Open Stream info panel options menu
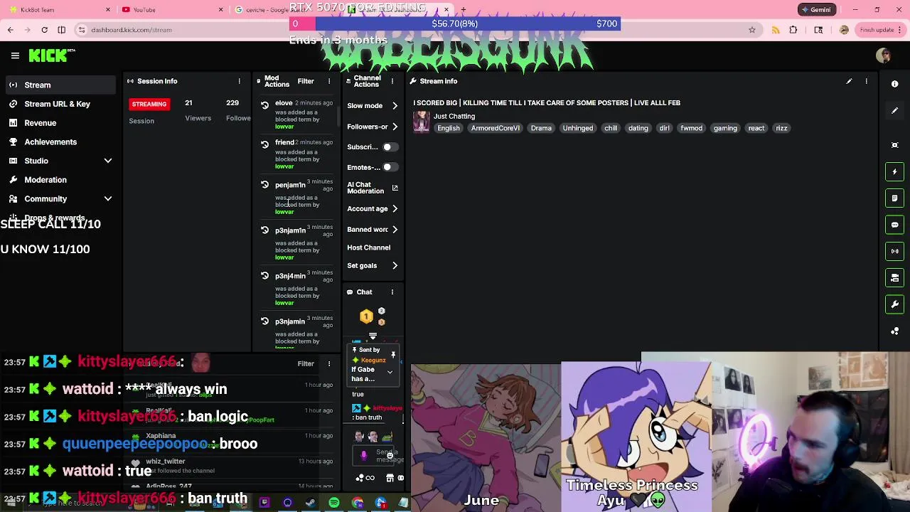This screenshot has height=512, width=910. point(866,81)
